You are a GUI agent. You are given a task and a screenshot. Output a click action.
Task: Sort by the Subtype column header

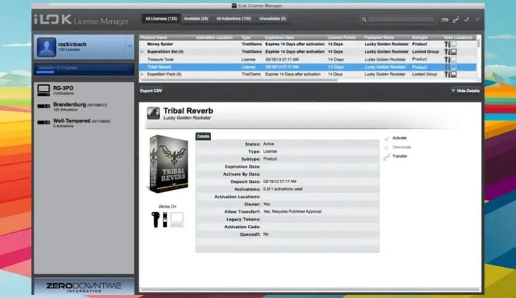tap(420, 38)
